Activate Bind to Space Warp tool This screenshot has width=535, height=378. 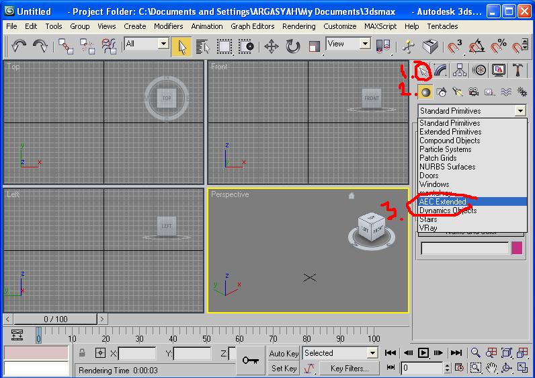click(109, 46)
